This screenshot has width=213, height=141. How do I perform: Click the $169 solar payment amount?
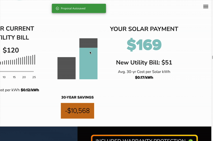(x=144, y=45)
